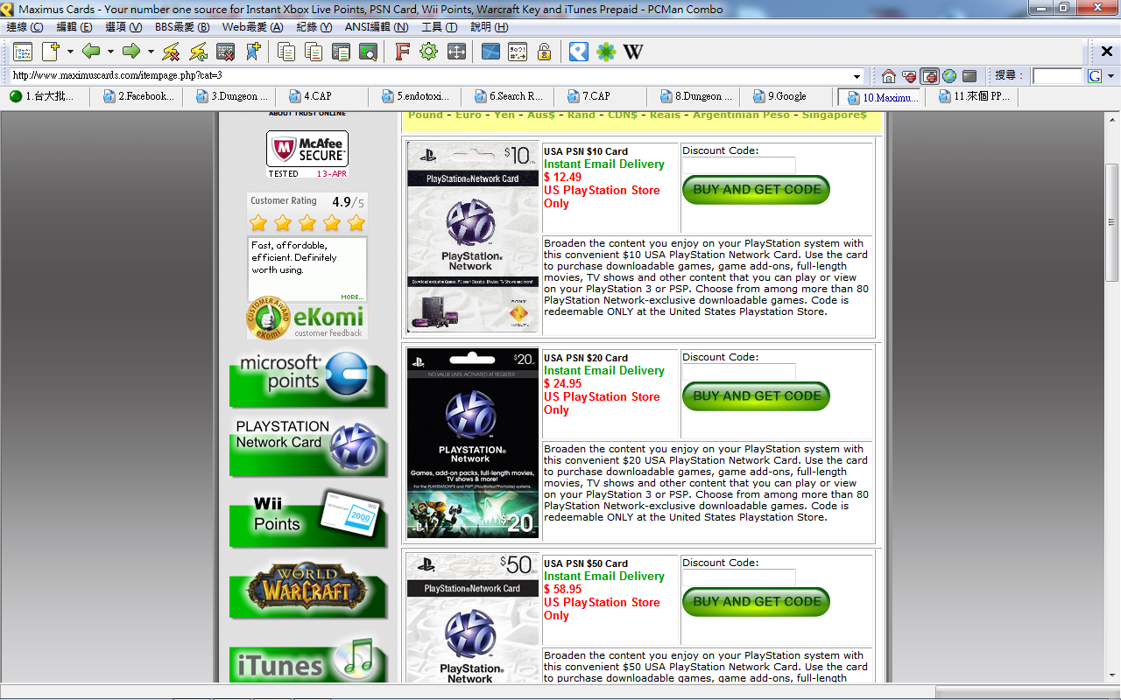
Task: Add to favorites using blue bookmark icon
Action: tap(252, 52)
